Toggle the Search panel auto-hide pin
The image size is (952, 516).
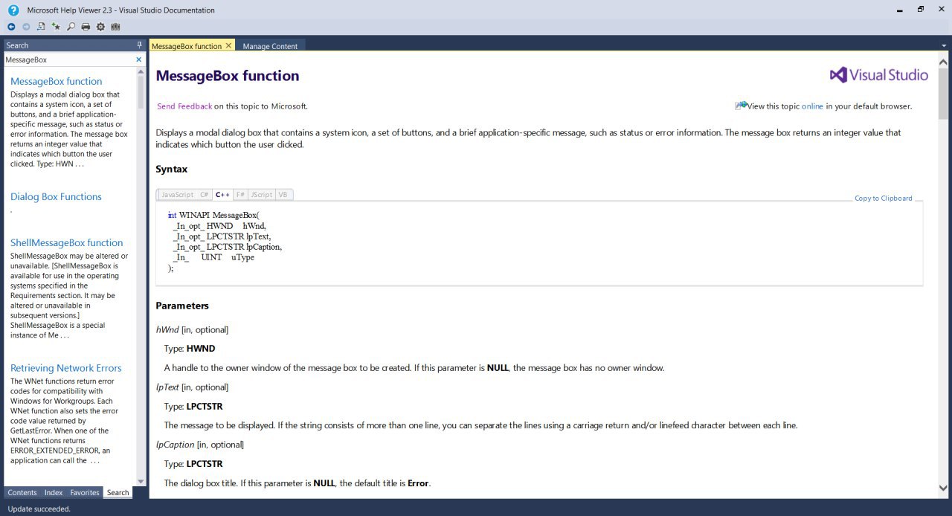[x=139, y=45]
